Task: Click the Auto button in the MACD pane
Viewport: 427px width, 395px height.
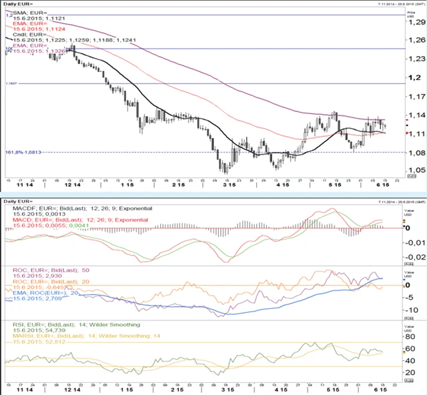Action: pyautogui.click(x=408, y=264)
